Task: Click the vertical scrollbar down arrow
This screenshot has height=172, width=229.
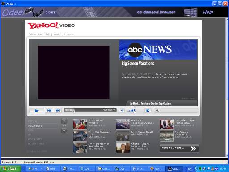Action: pyautogui.click(x=227, y=155)
